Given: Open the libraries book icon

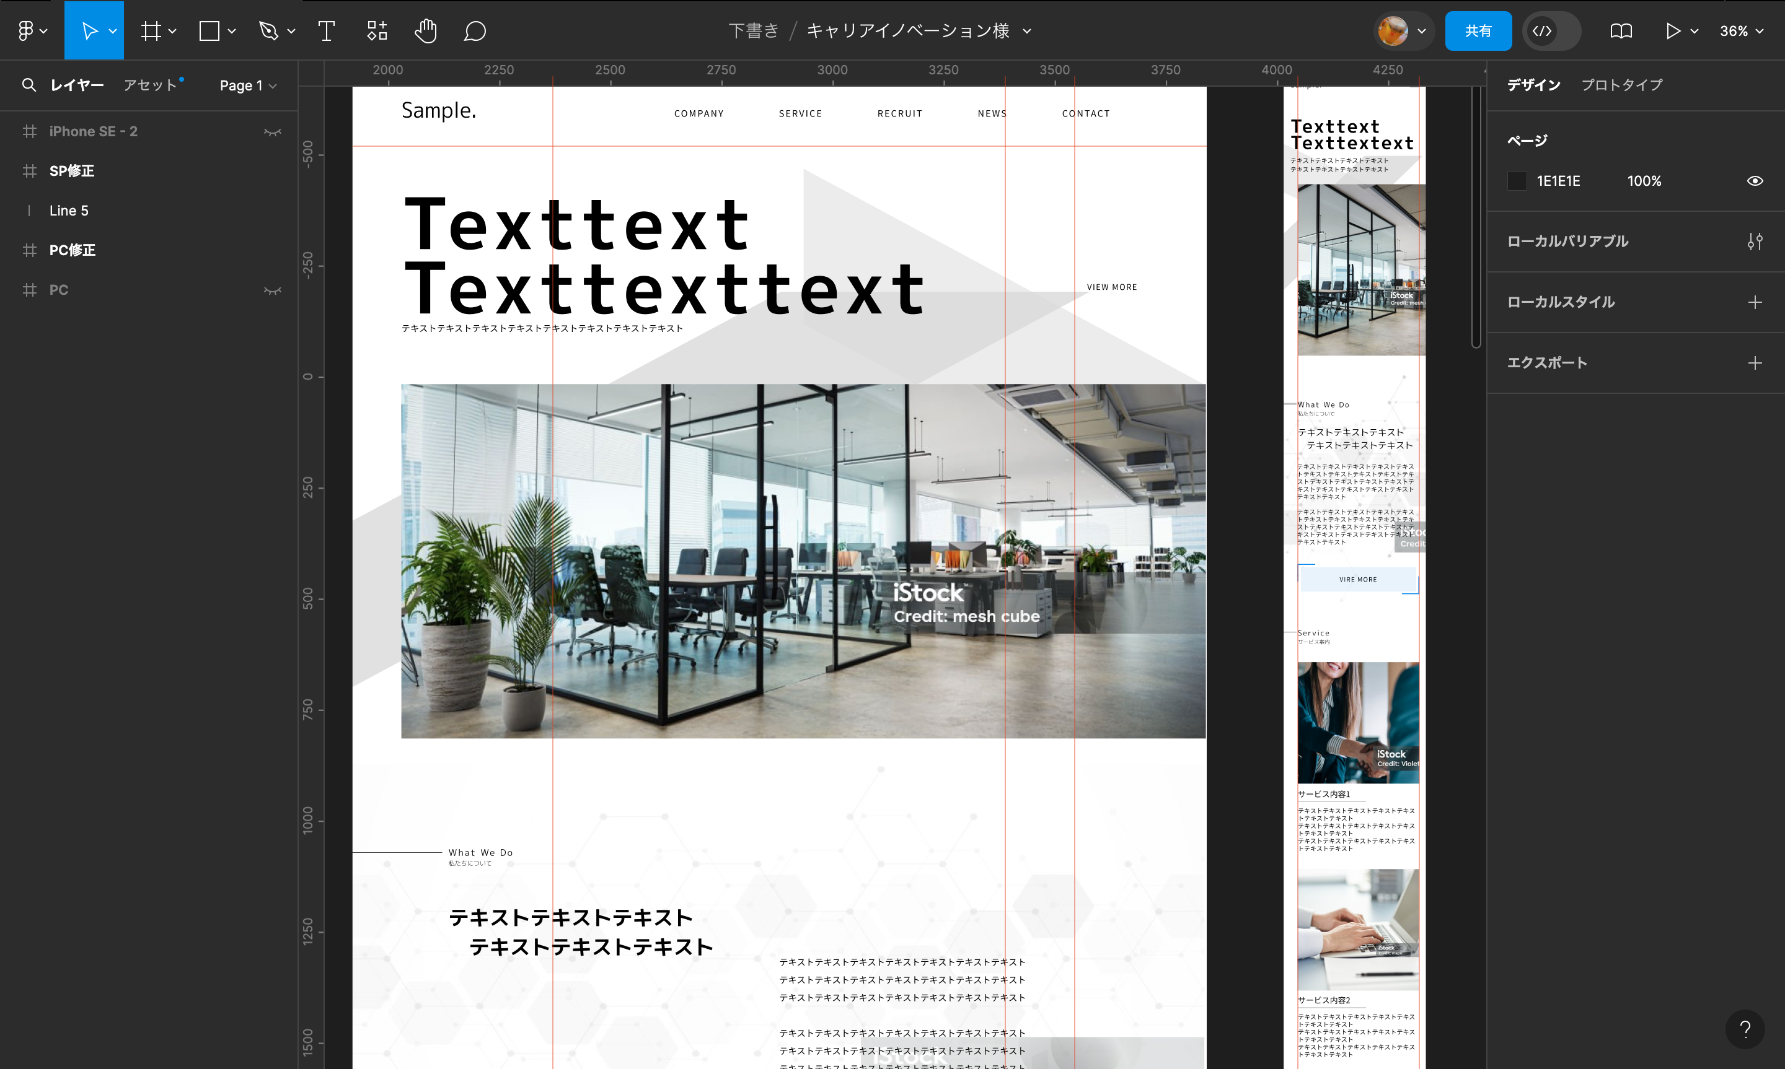Looking at the screenshot, I should tap(1621, 31).
